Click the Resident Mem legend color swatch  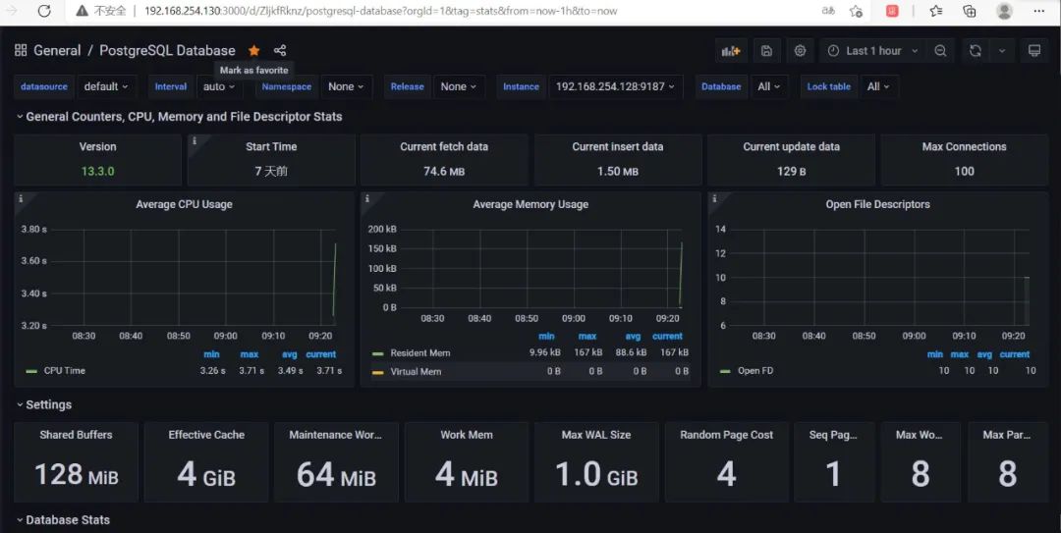click(377, 353)
